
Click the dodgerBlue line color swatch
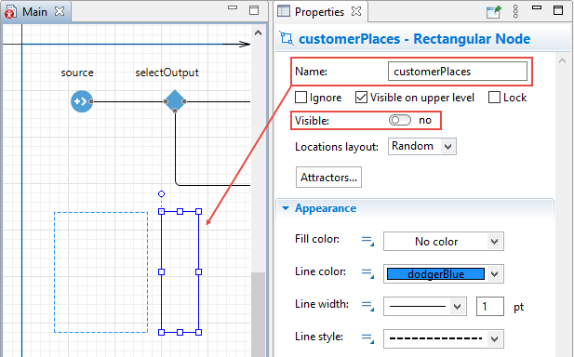[x=435, y=274]
